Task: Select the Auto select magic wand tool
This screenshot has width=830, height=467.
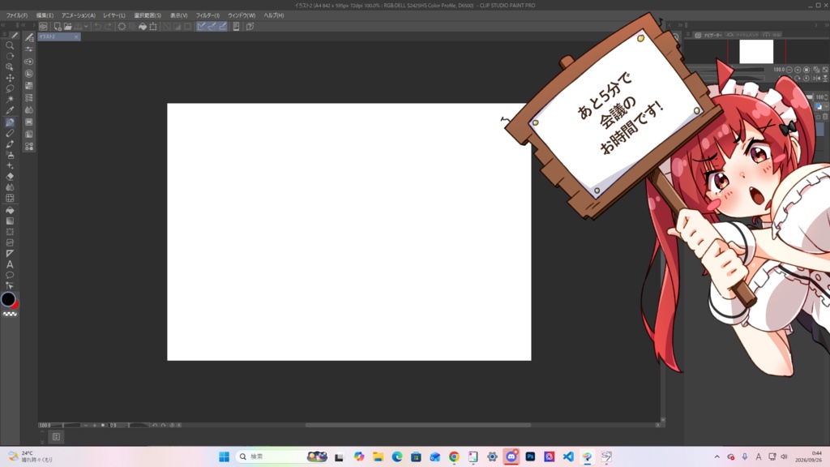Action: tap(10, 100)
